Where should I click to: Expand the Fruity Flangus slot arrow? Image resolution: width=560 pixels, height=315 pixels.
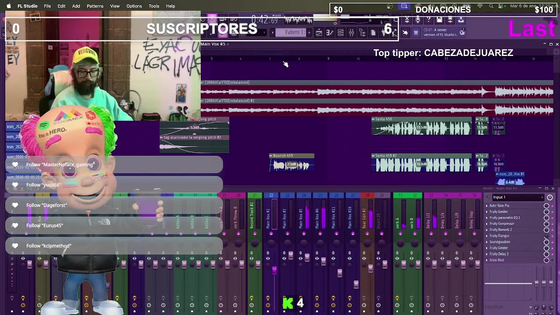486,236
